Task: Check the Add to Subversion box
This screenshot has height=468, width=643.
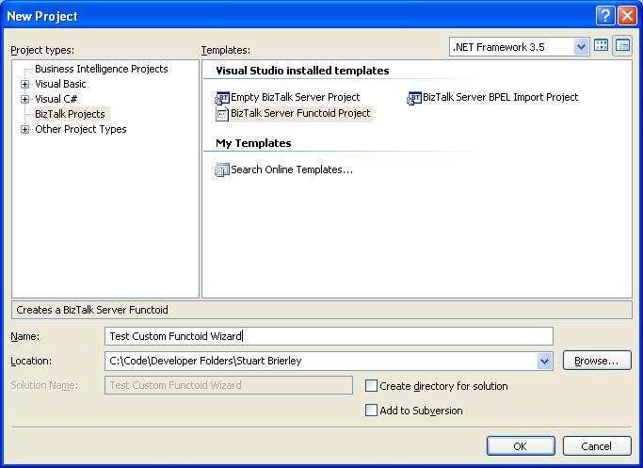Action: click(371, 411)
